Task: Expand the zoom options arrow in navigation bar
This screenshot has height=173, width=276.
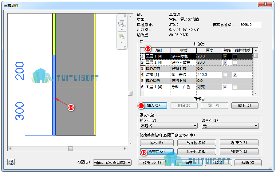Action: (122, 43)
